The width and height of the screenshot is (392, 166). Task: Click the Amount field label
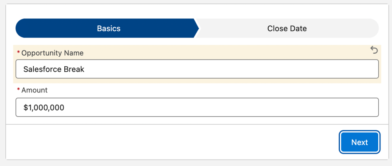pyautogui.click(x=34, y=90)
